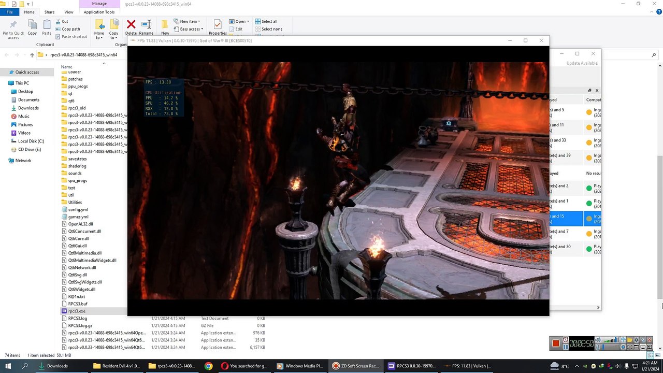The height and width of the screenshot is (373, 663).
Task: Select region capture mode in recorder
Action: tap(629, 347)
